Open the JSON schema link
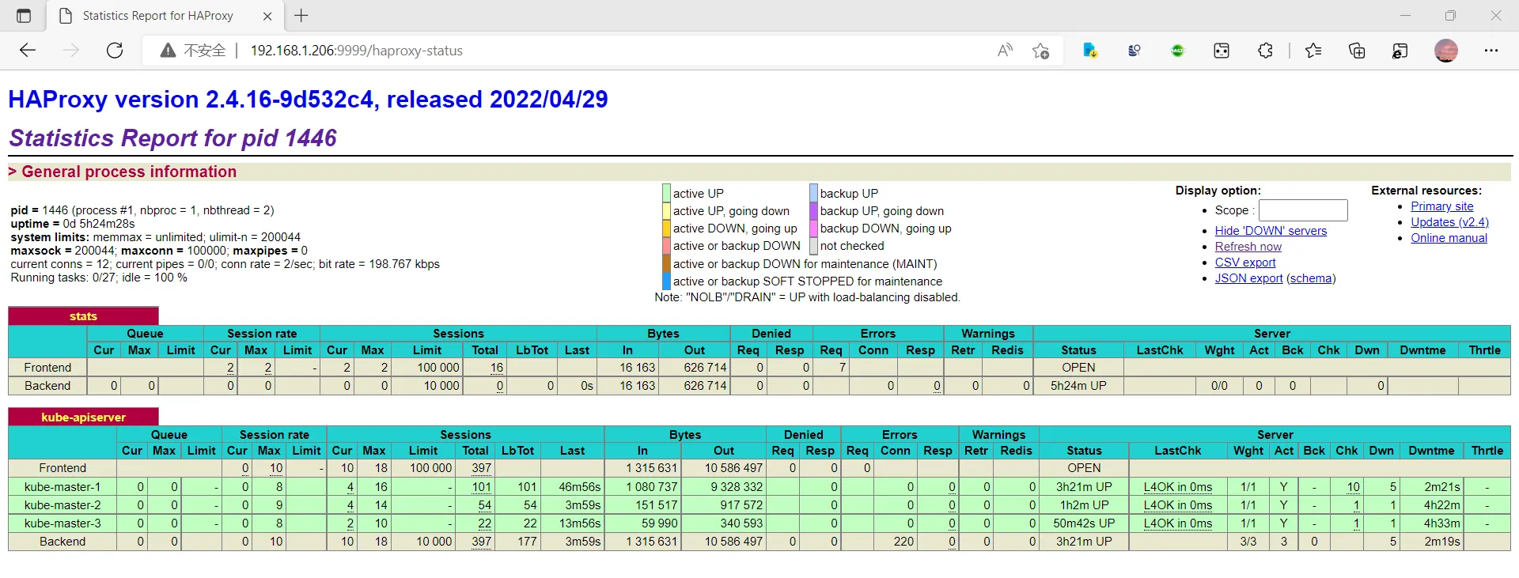The height and width of the screenshot is (578, 1519). tap(1311, 278)
